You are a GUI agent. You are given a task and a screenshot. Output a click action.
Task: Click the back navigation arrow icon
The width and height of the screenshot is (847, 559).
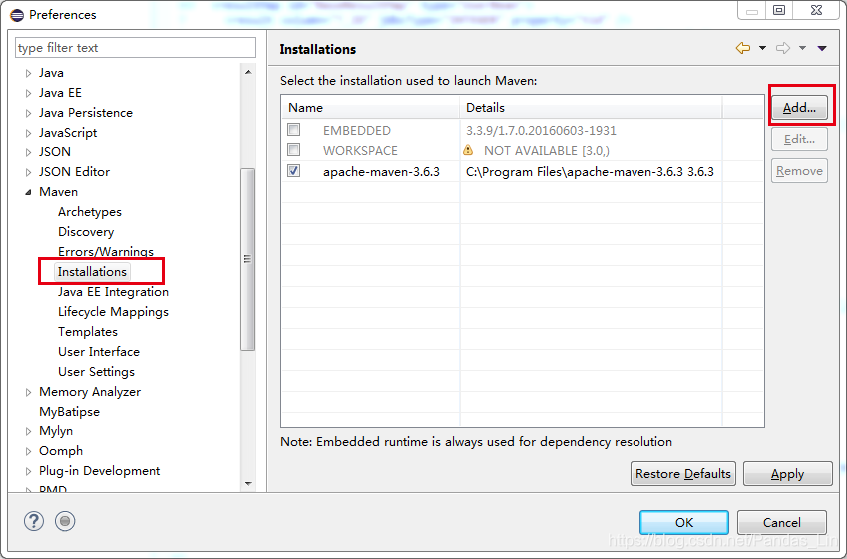[x=743, y=48]
